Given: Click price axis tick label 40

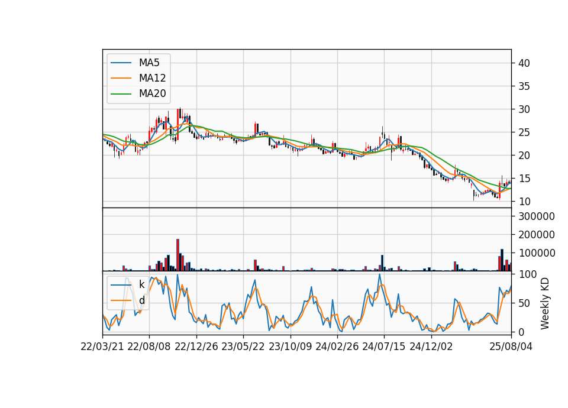Looking at the screenshot, I should point(524,63).
